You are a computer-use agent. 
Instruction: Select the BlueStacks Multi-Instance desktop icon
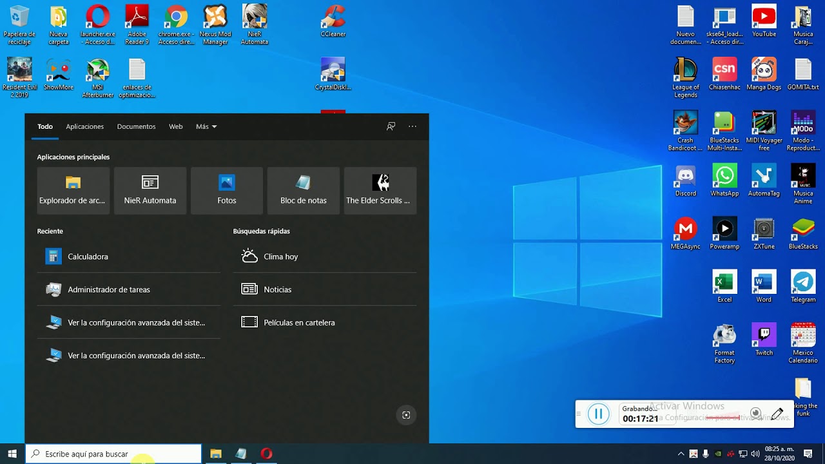click(x=724, y=131)
